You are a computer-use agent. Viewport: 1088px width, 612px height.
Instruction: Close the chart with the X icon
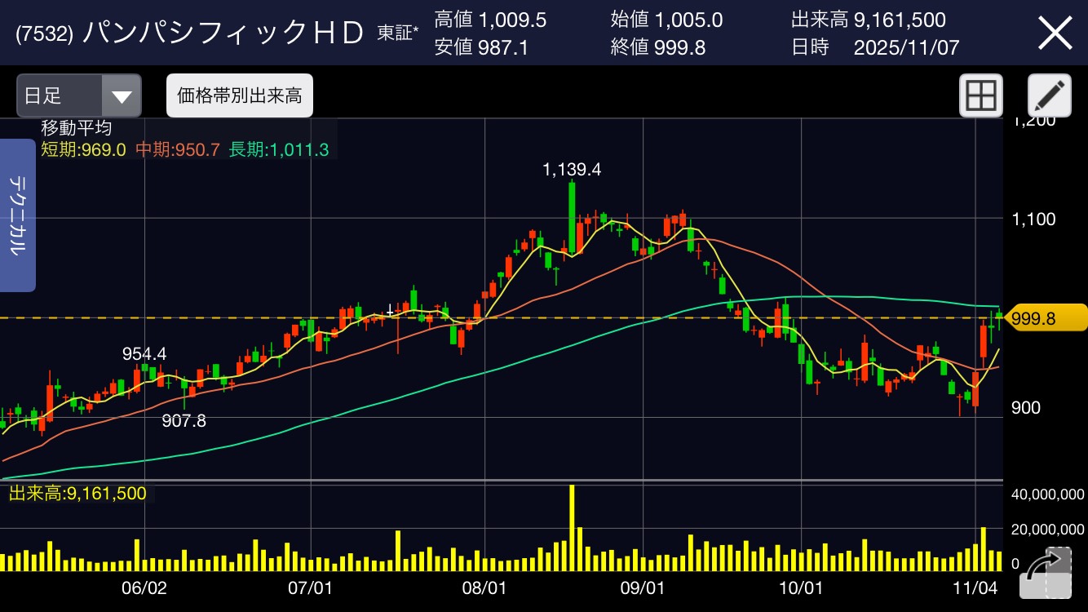pos(1054,33)
